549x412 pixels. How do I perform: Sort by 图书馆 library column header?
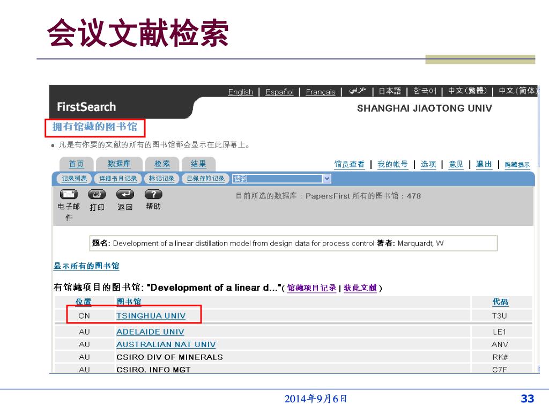click(x=129, y=301)
